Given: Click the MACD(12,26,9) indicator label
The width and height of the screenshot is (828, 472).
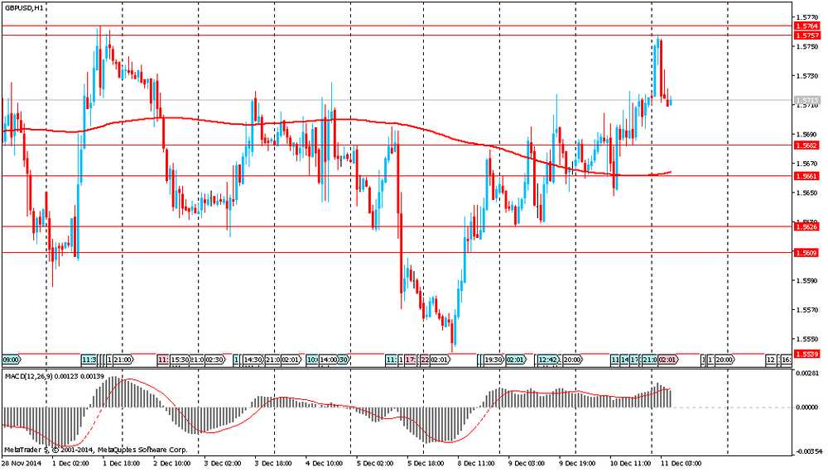Looking at the screenshot, I should coord(31,376).
